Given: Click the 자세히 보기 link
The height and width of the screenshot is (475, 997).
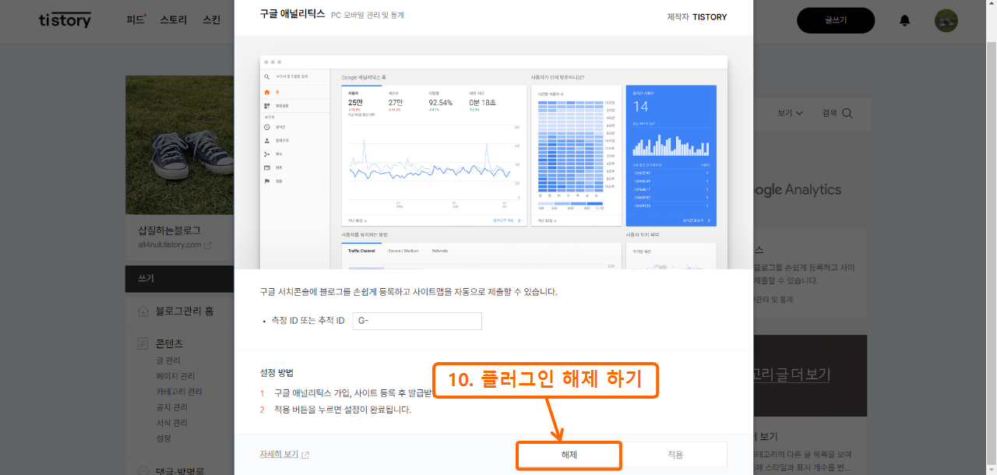Looking at the screenshot, I should [279, 454].
